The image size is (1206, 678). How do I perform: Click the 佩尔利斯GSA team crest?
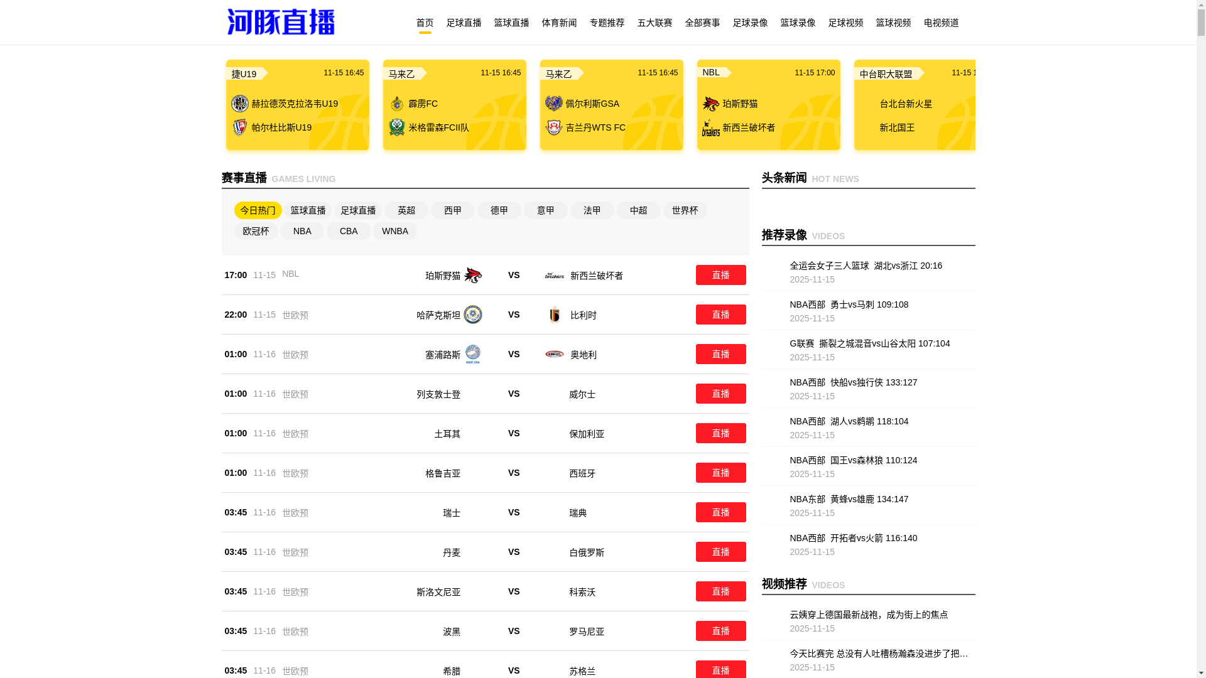click(x=553, y=104)
